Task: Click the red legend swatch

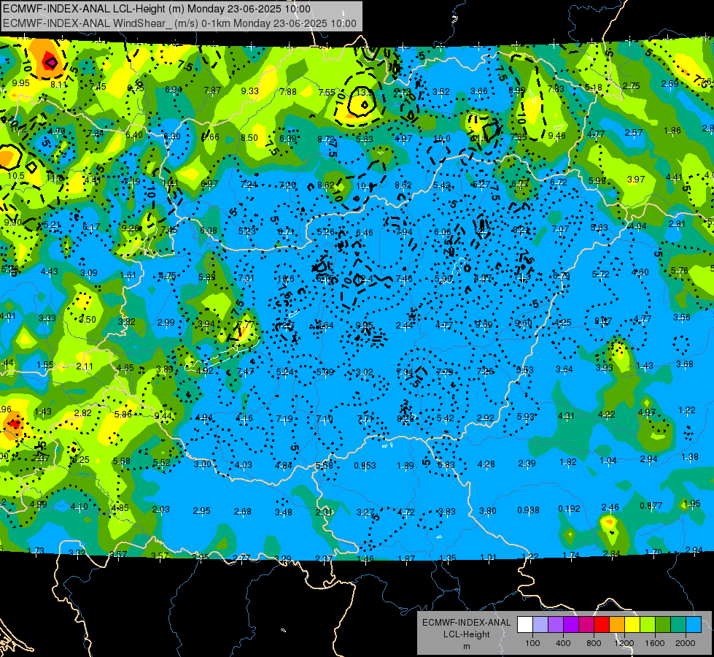Action: [602, 624]
